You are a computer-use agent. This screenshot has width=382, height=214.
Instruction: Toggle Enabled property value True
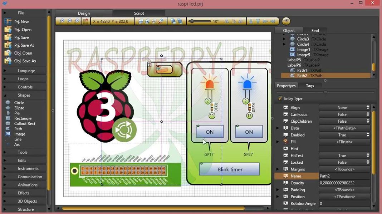point(344,135)
